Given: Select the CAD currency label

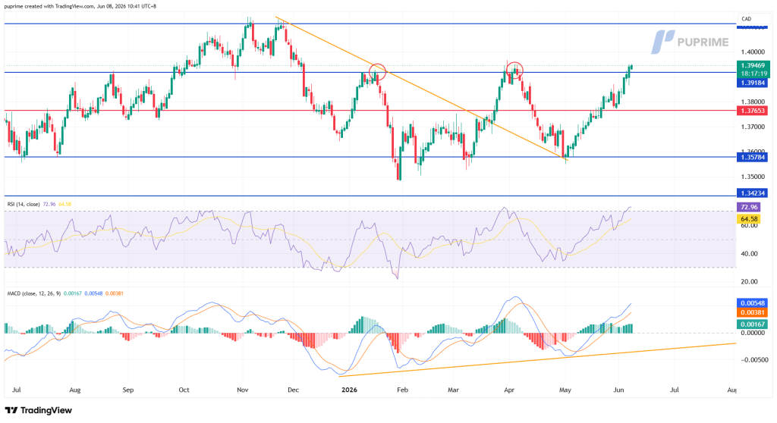Looking at the screenshot, I should [747, 19].
